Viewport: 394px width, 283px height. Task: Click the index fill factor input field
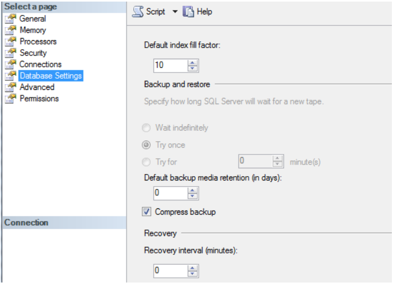click(x=169, y=65)
